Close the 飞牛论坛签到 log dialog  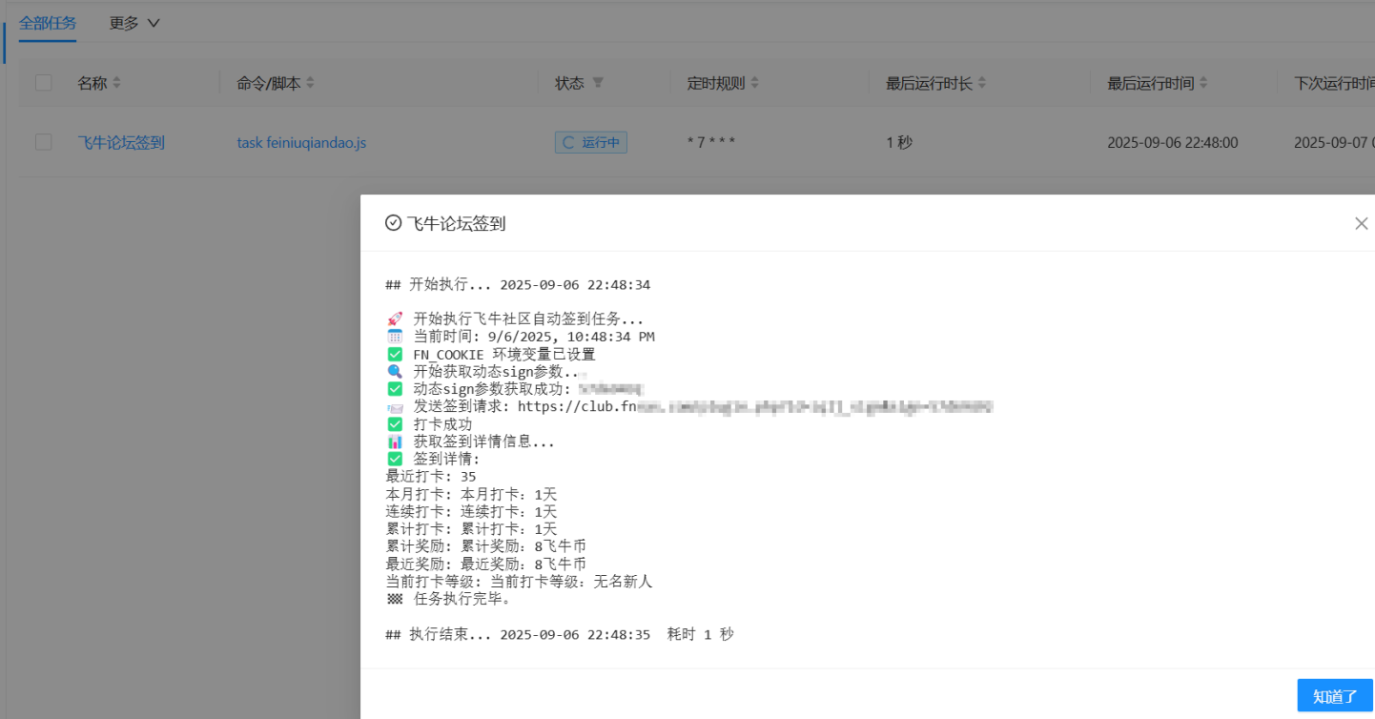click(x=1362, y=223)
